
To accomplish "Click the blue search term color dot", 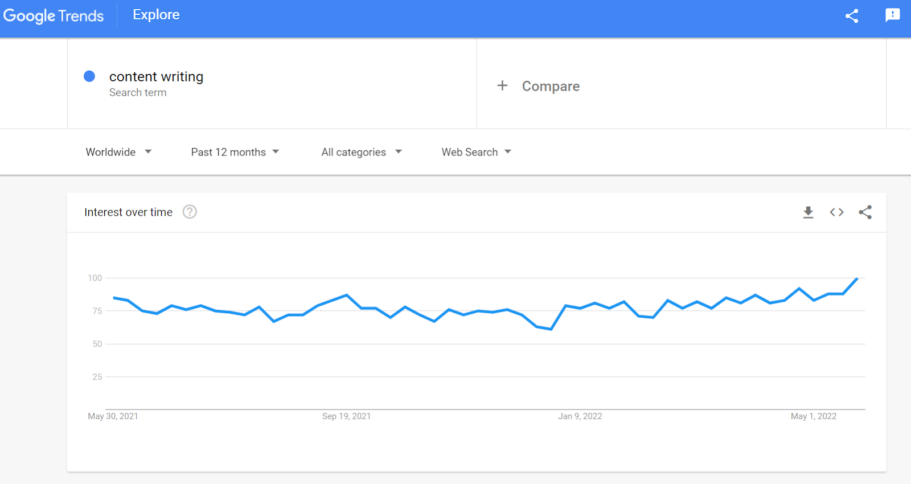I will (x=89, y=75).
